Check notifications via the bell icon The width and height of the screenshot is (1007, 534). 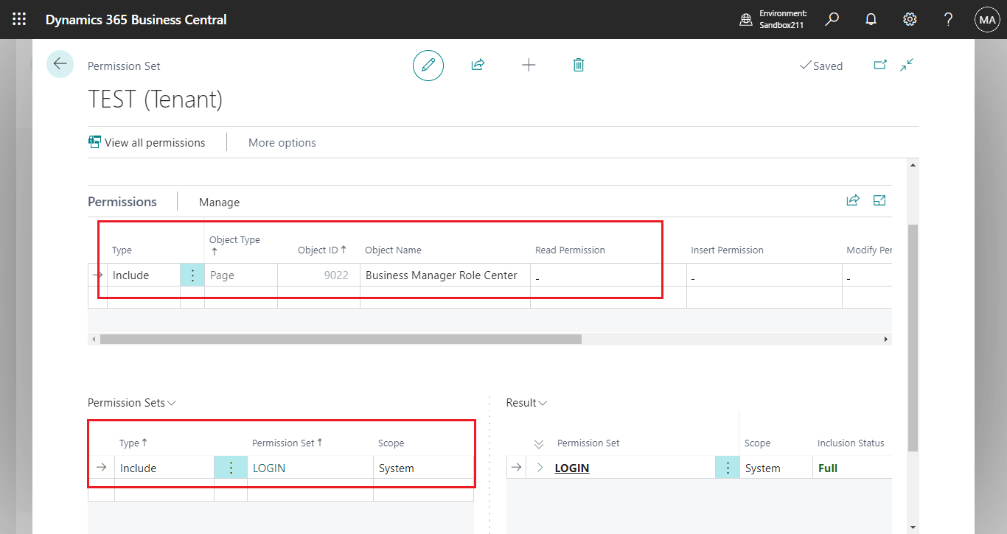(x=871, y=19)
